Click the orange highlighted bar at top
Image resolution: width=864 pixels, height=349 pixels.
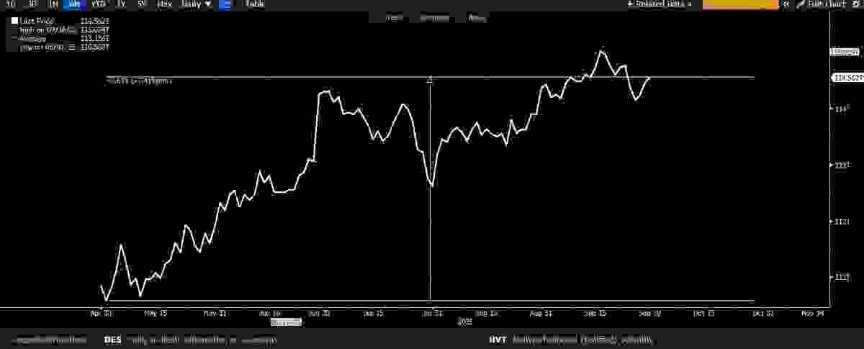740,4
